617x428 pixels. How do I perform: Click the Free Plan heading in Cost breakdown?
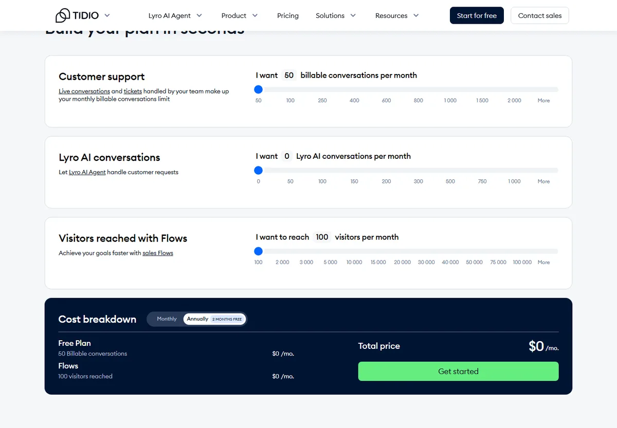pyautogui.click(x=75, y=343)
